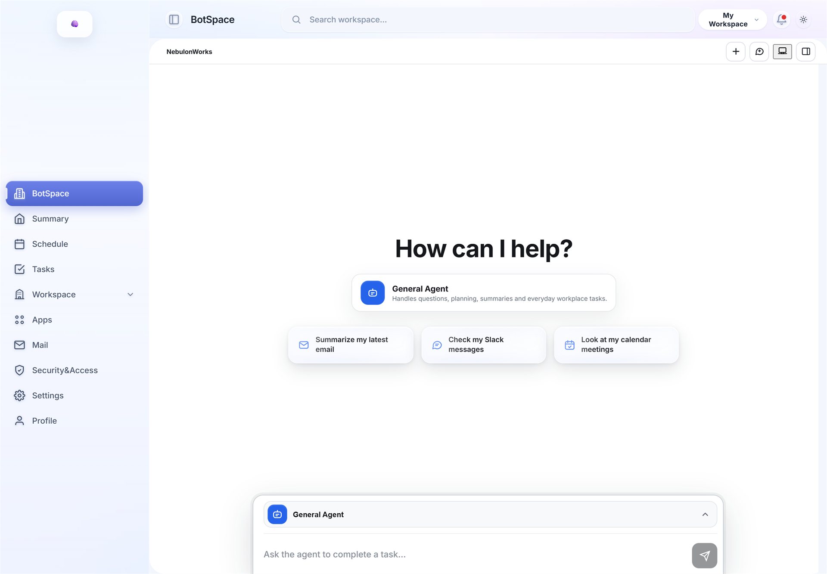827x574 pixels.
Task: Click into the Search workspace field
Action: pyautogui.click(x=488, y=20)
